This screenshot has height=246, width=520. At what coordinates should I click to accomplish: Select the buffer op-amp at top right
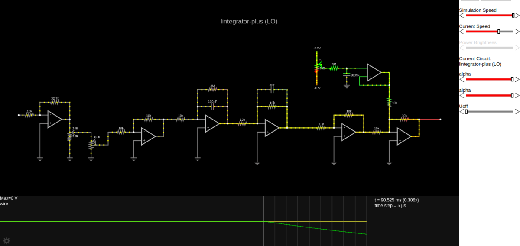point(374,72)
